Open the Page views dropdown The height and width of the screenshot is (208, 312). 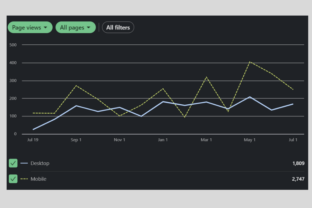[x=30, y=27]
